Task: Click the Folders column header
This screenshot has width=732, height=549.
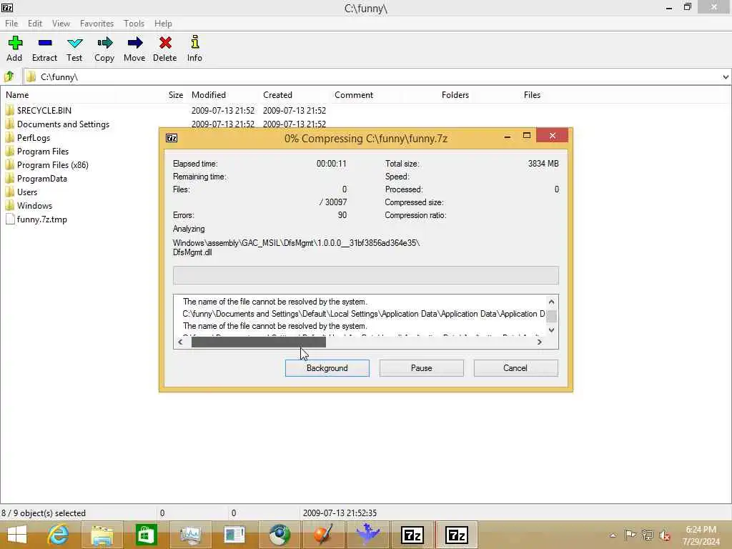Action: click(x=455, y=95)
